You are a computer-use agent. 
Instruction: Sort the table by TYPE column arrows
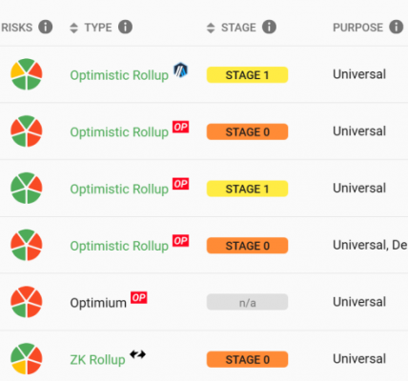73,28
